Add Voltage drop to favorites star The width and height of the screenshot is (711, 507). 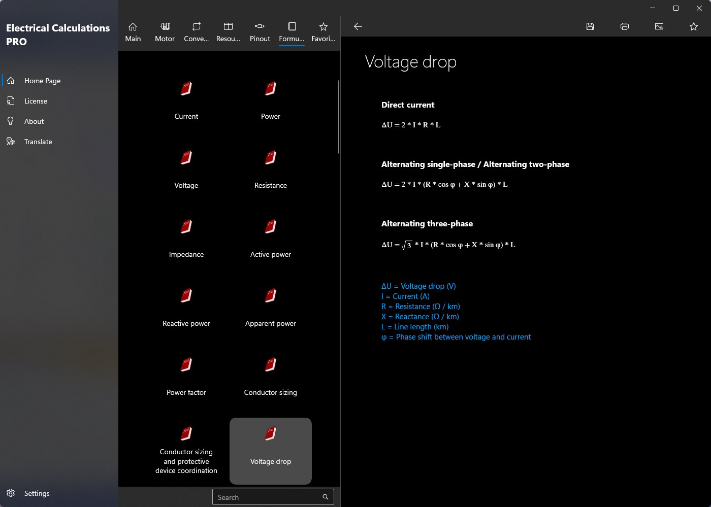coord(694,26)
